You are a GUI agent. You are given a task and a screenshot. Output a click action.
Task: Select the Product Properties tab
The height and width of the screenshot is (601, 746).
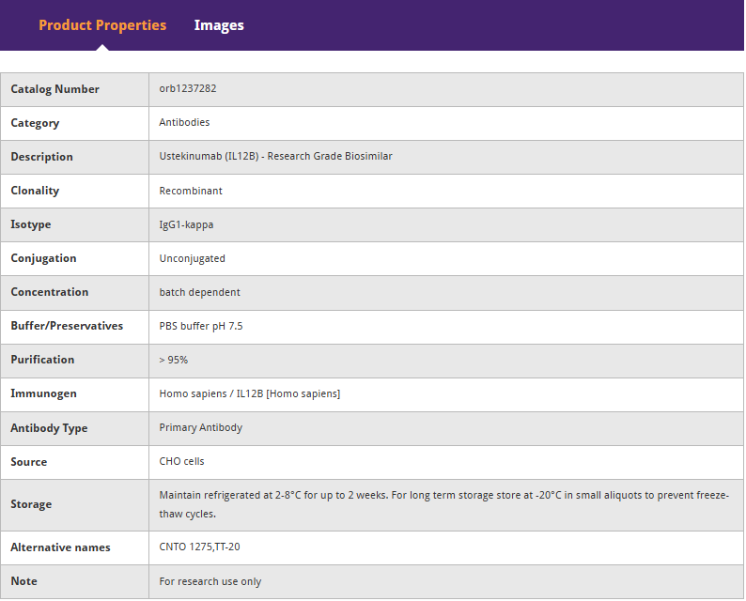pos(102,25)
